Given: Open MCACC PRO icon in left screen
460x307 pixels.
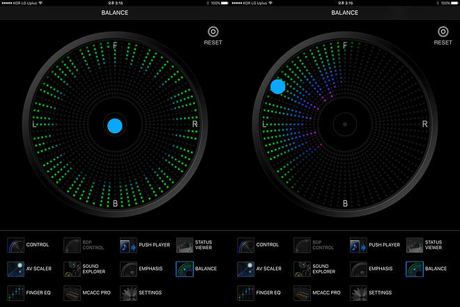Looking at the screenshot, I should coord(72,293).
